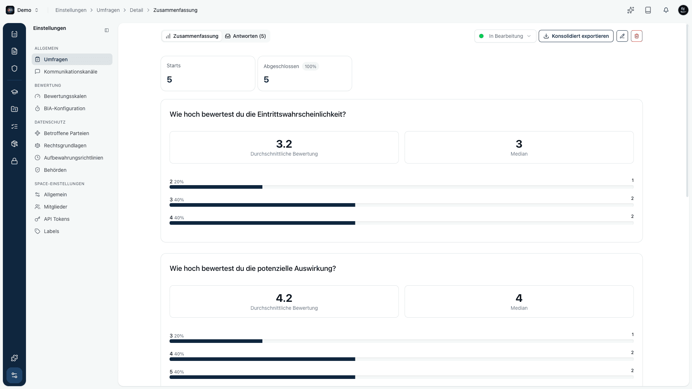692x389 pixels.
Task: Open the AI sparkles assistant icon
Action: pos(630,10)
